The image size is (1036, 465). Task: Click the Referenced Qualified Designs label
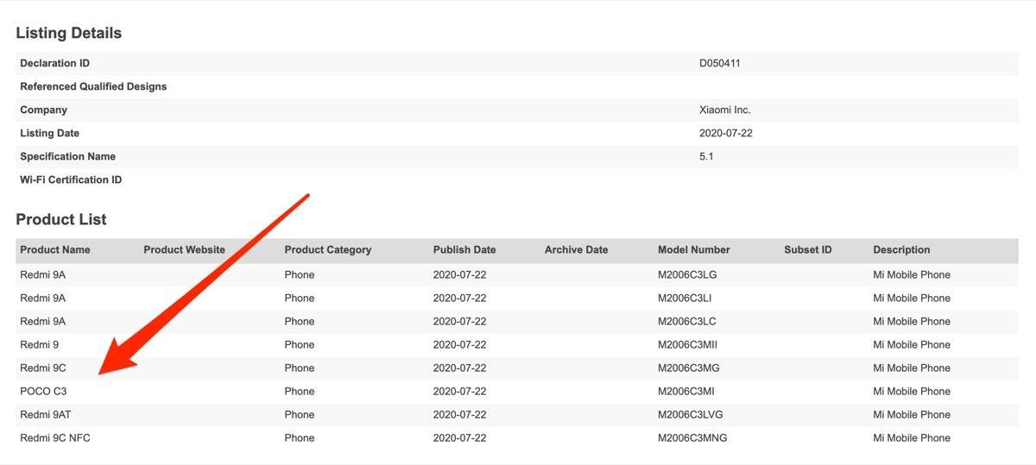(x=93, y=86)
